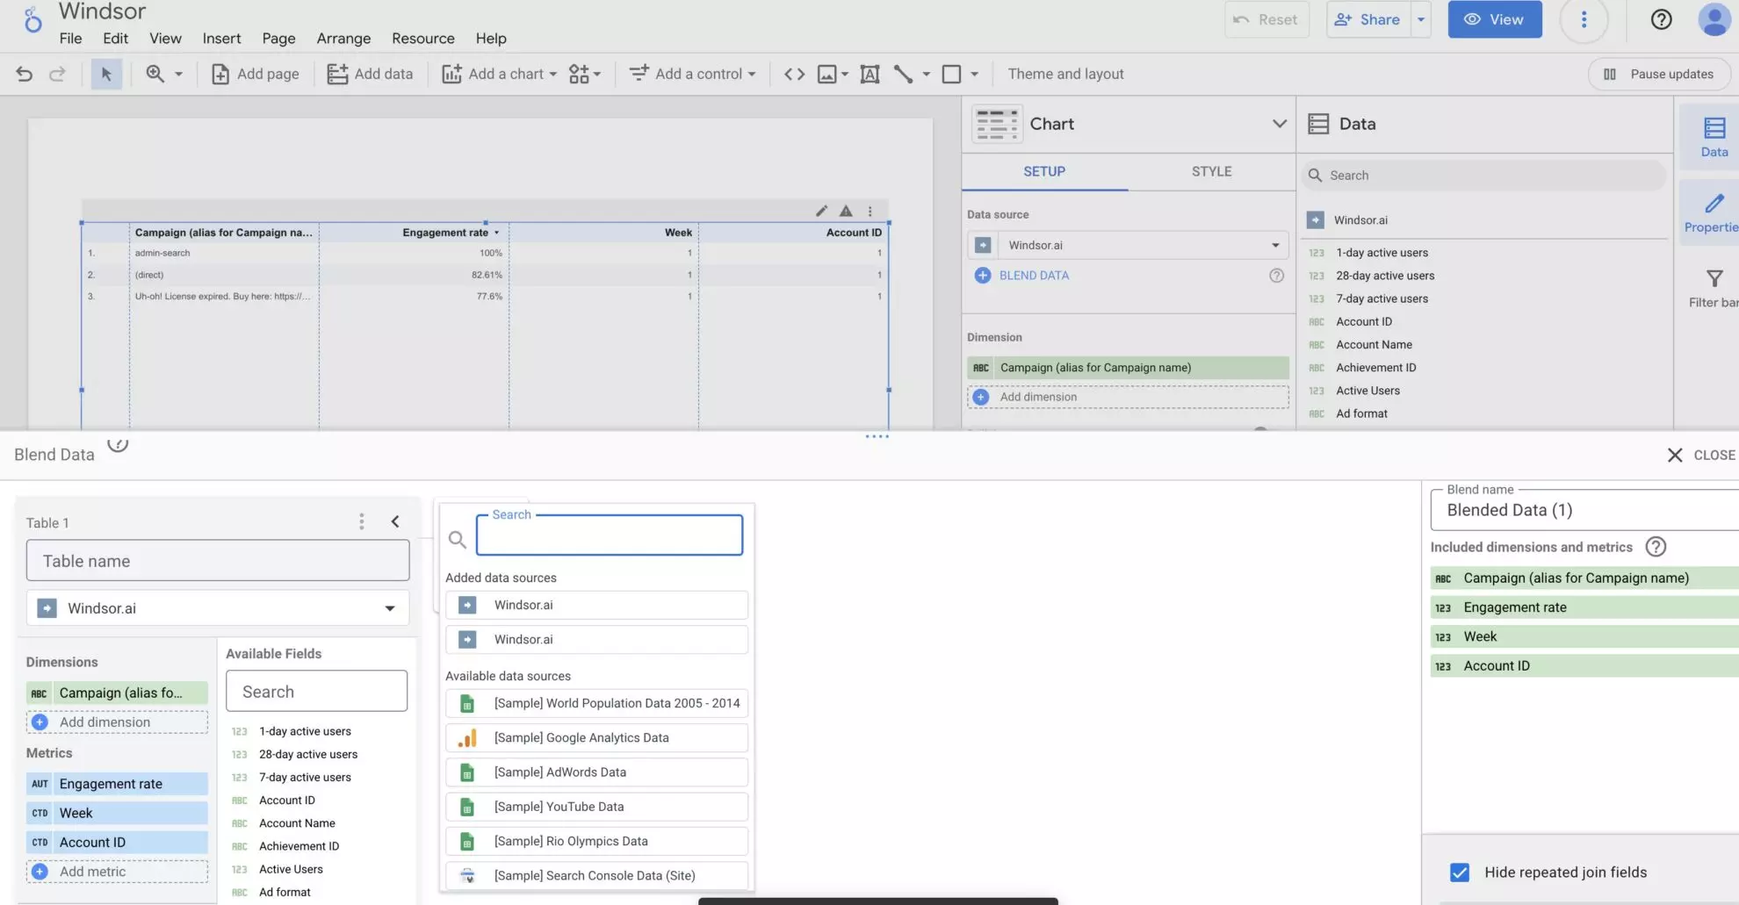This screenshot has height=905, width=1739.
Task: Open Theme and layout panel
Action: [1065, 74]
